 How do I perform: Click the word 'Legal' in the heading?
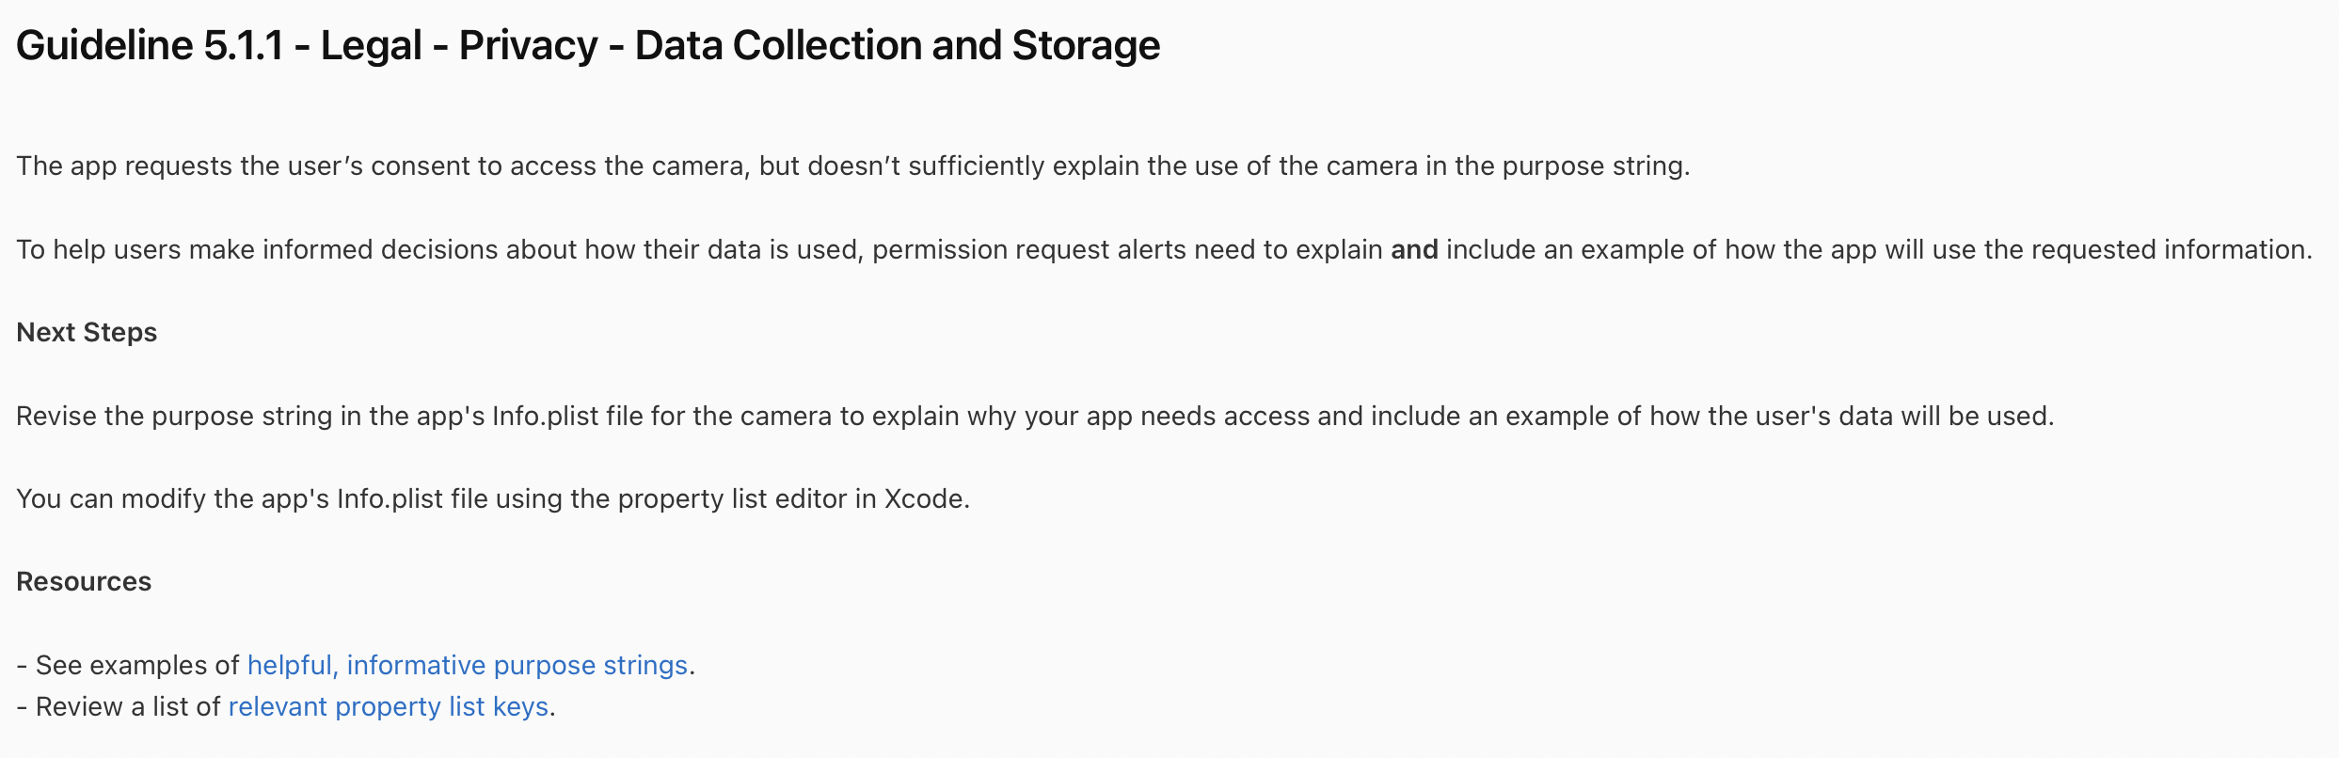coord(371,45)
